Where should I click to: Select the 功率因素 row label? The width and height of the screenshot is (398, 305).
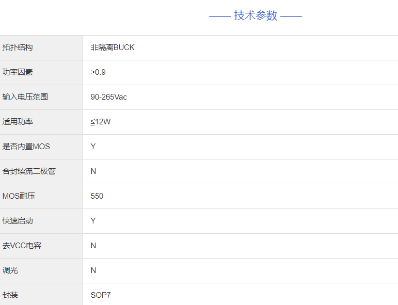[x=18, y=72]
